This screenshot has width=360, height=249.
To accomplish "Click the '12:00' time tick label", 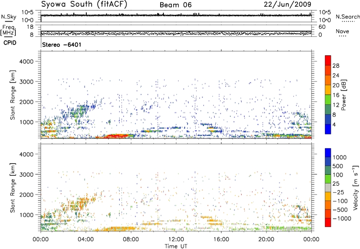I will [176, 240].
